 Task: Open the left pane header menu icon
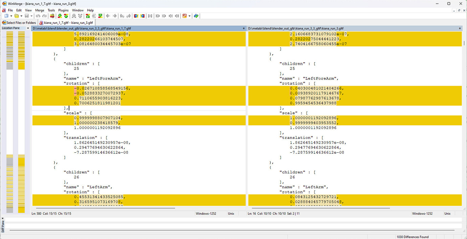tap(244, 28)
